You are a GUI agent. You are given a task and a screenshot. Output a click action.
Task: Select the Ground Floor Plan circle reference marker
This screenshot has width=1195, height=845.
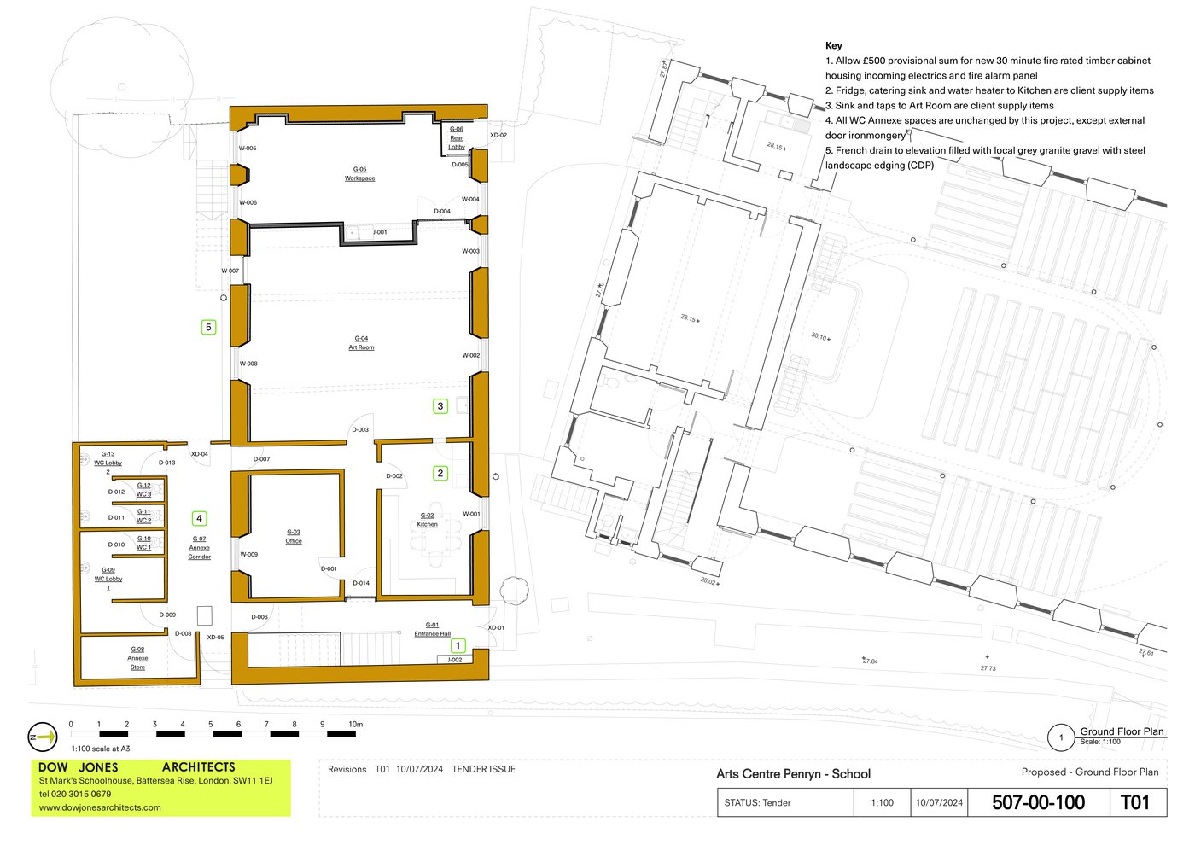pos(1061,735)
